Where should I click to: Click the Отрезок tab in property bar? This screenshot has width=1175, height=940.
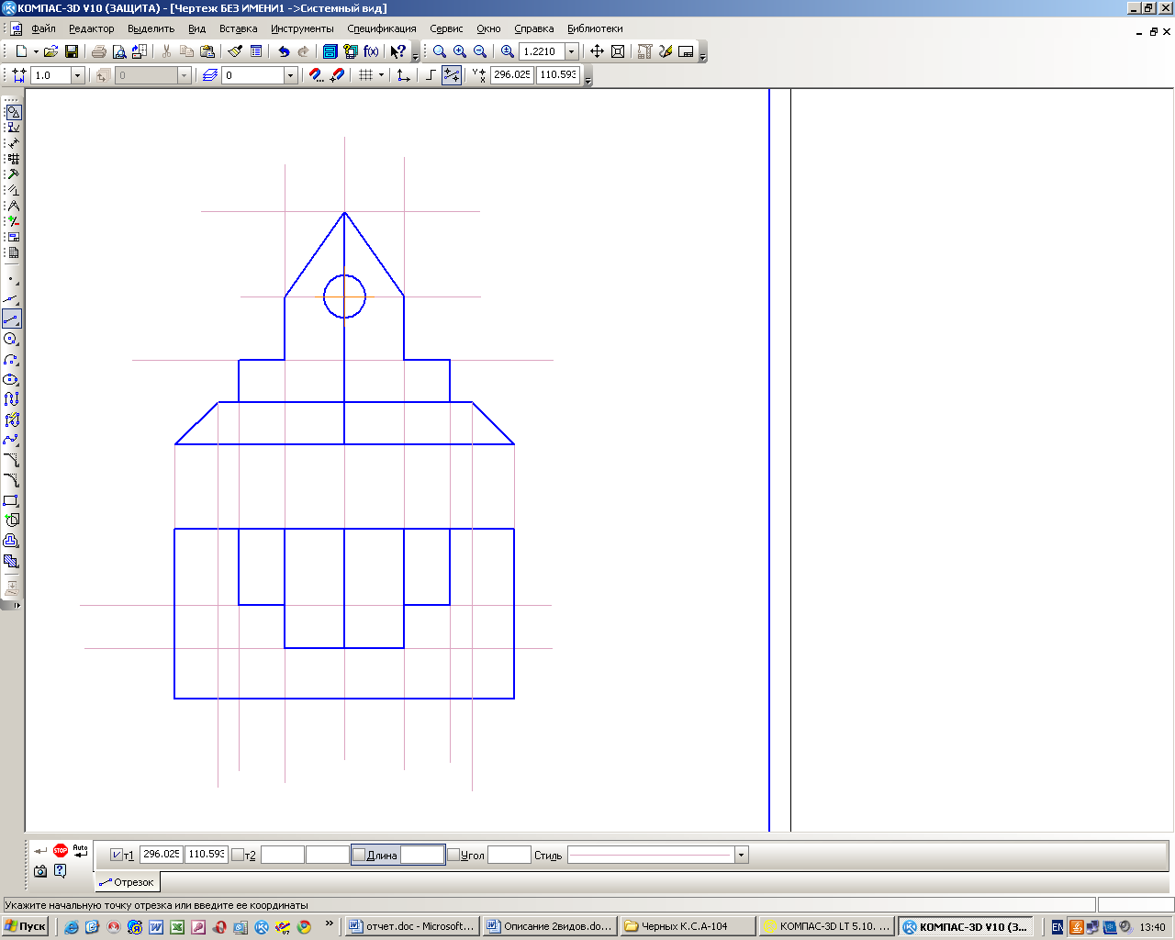coord(127,882)
